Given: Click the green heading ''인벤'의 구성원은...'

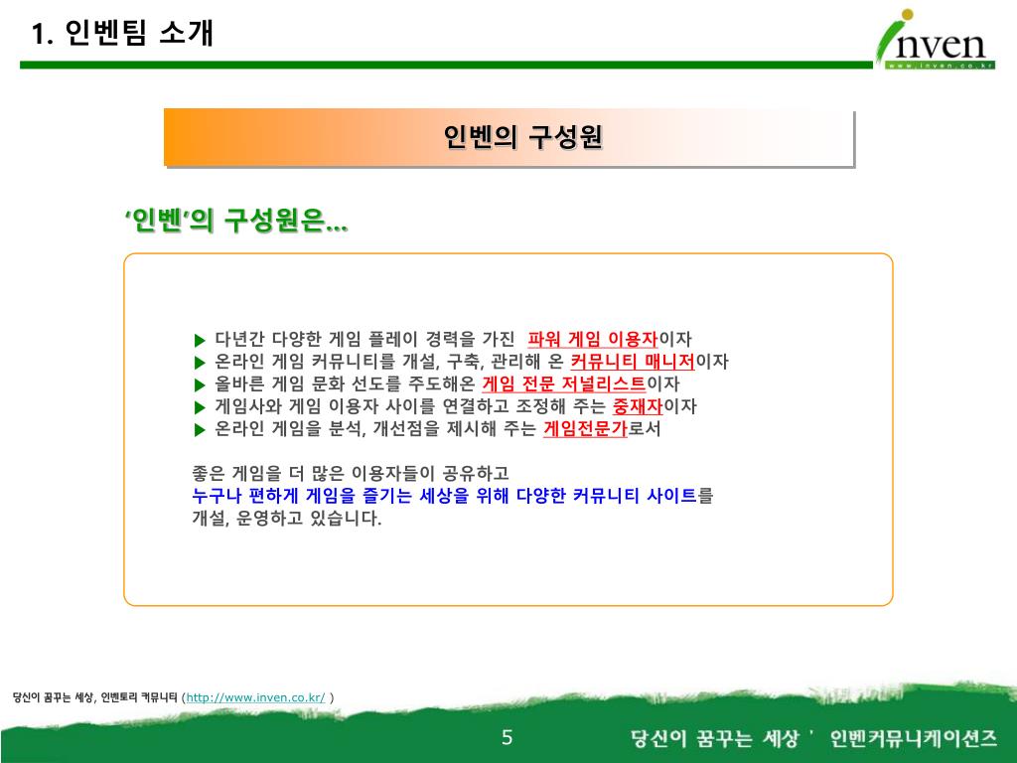Looking at the screenshot, I should point(236,221).
